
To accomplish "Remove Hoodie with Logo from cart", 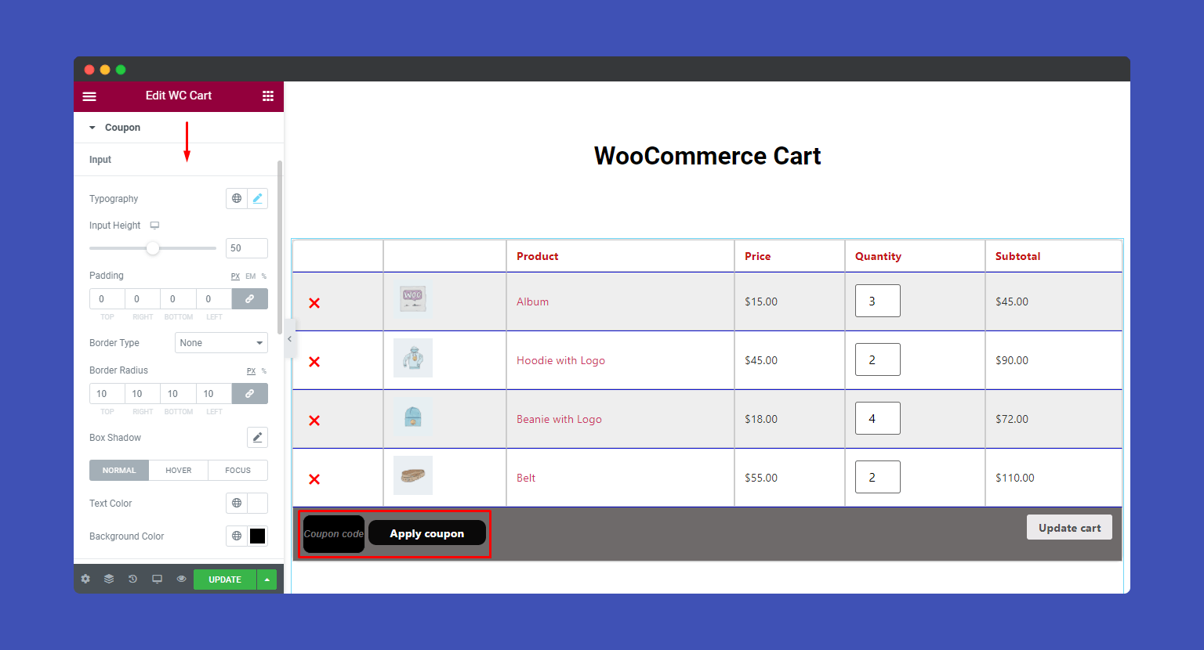I will click(x=314, y=362).
